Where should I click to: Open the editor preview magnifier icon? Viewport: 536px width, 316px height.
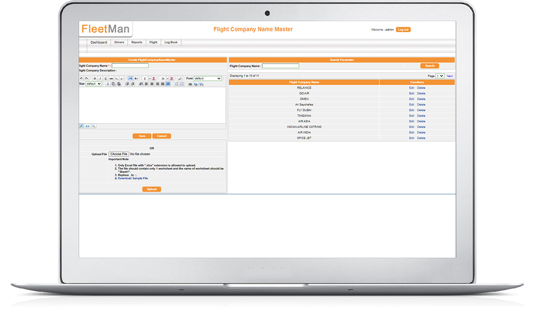93,126
